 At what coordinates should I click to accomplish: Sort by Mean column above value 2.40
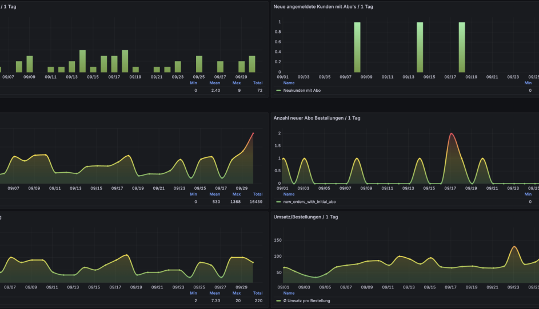(x=215, y=83)
